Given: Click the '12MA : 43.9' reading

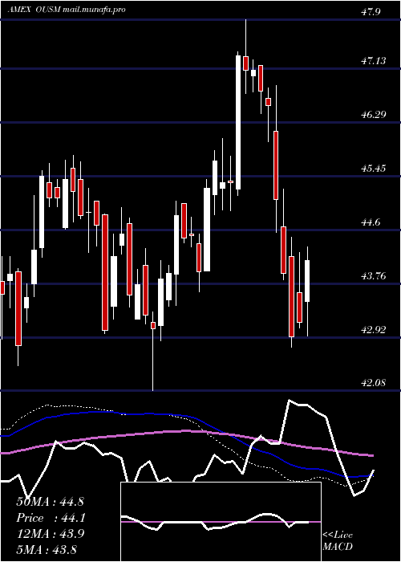Looking at the screenshot, I should click(50, 534).
